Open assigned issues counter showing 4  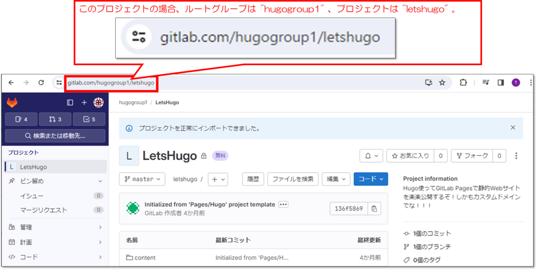(21, 119)
